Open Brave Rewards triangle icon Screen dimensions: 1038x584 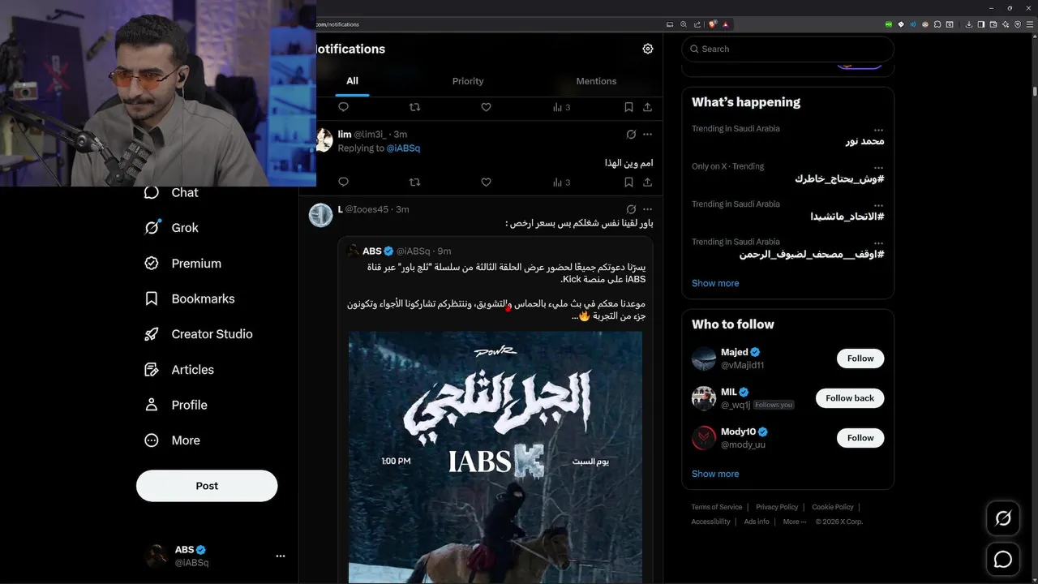[x=726, y=24]
